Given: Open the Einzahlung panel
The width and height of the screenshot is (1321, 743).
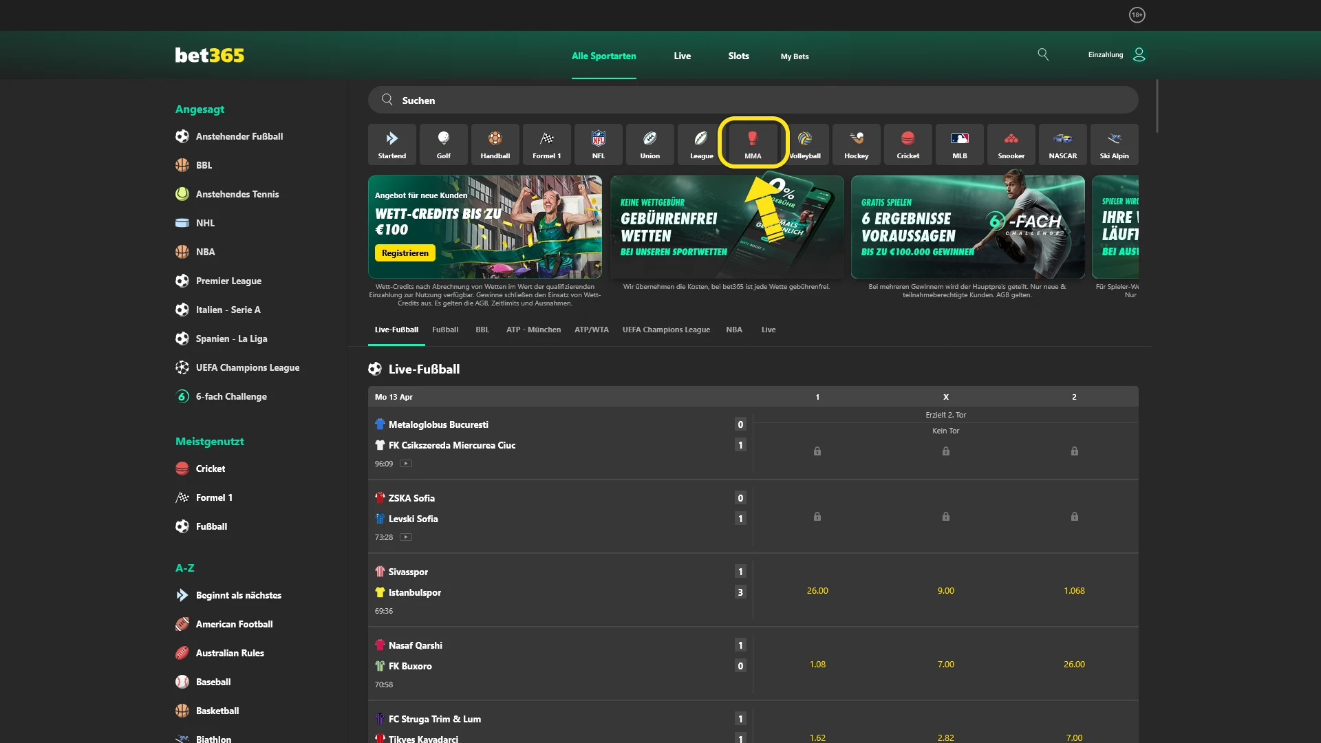Looking at the screenshot, I should click(x=1104, y=54).
